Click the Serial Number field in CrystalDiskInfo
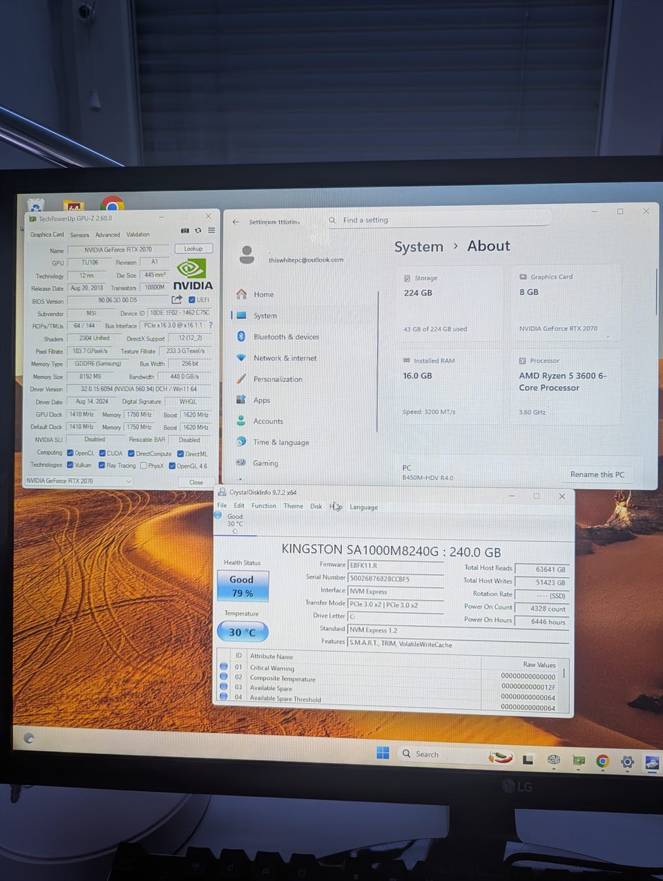This screenshot has height=881, width=663. [396, 578]
